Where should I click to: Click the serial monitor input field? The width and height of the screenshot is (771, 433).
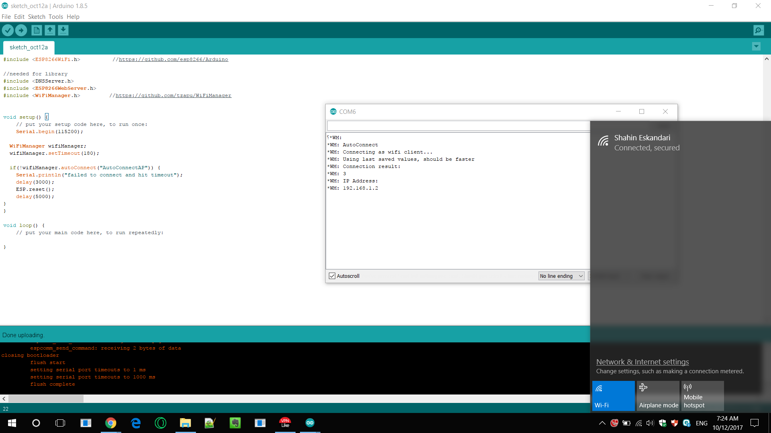click(458, 126)
